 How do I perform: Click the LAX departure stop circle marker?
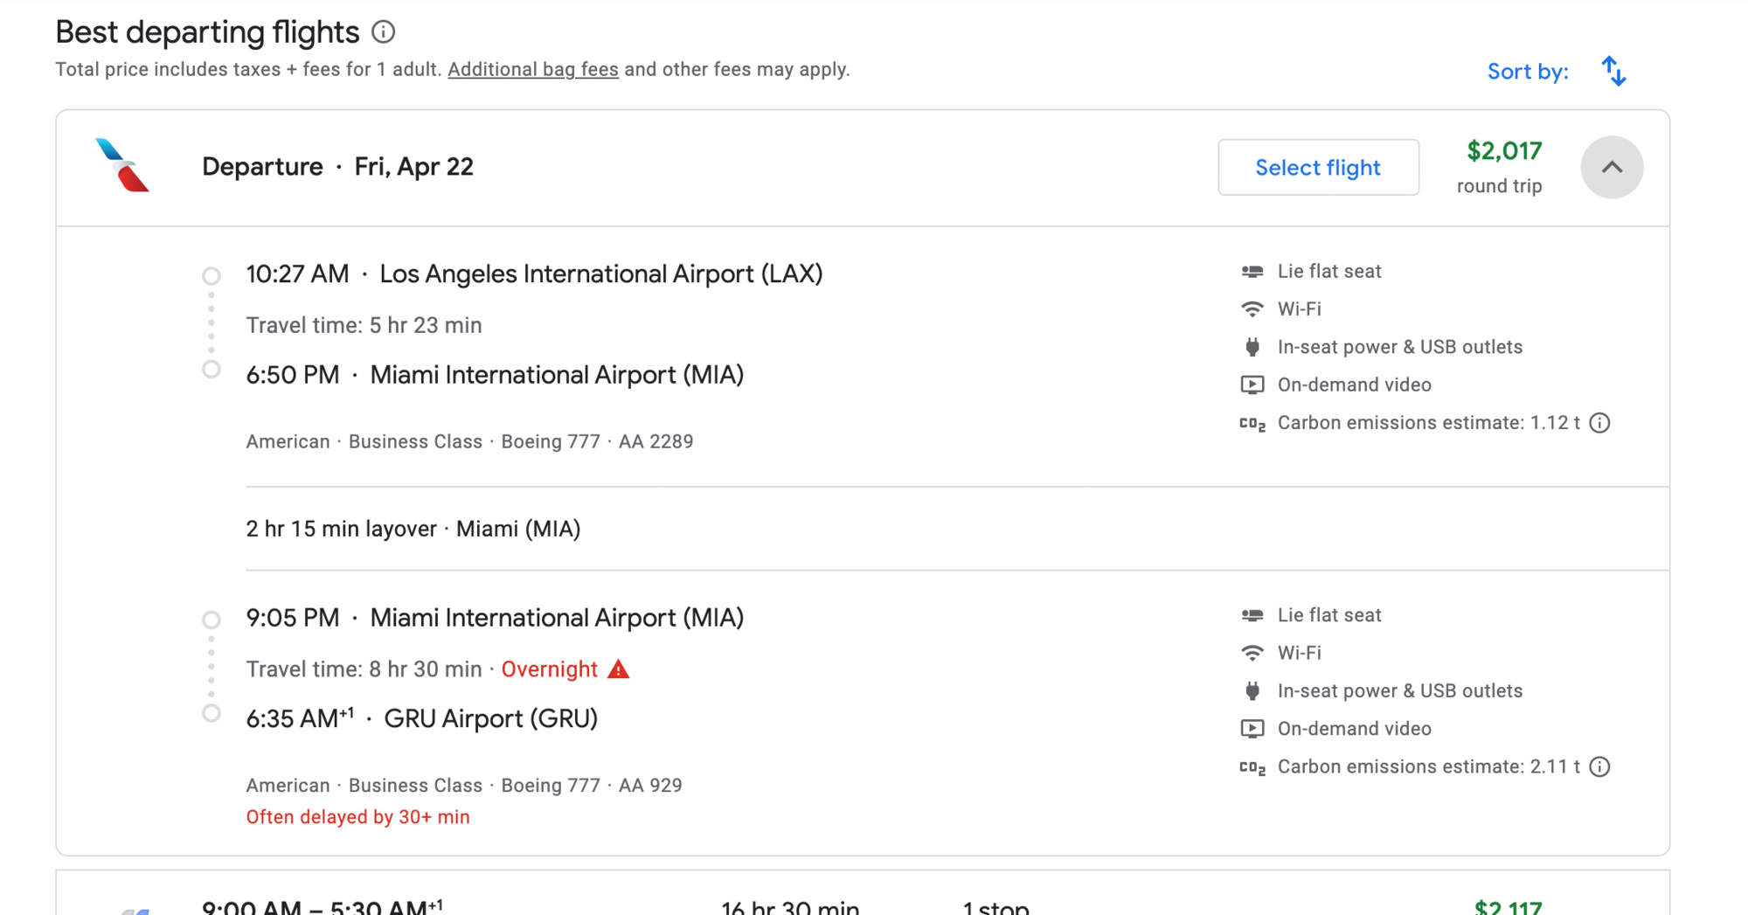click(x=212, y=276)
